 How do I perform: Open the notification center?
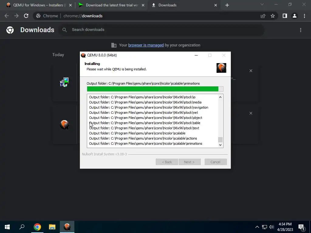(x=301, y=227)
